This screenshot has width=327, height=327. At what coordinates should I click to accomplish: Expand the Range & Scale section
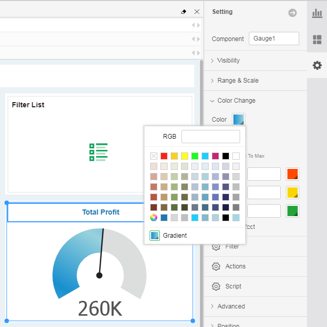point(238,81)
